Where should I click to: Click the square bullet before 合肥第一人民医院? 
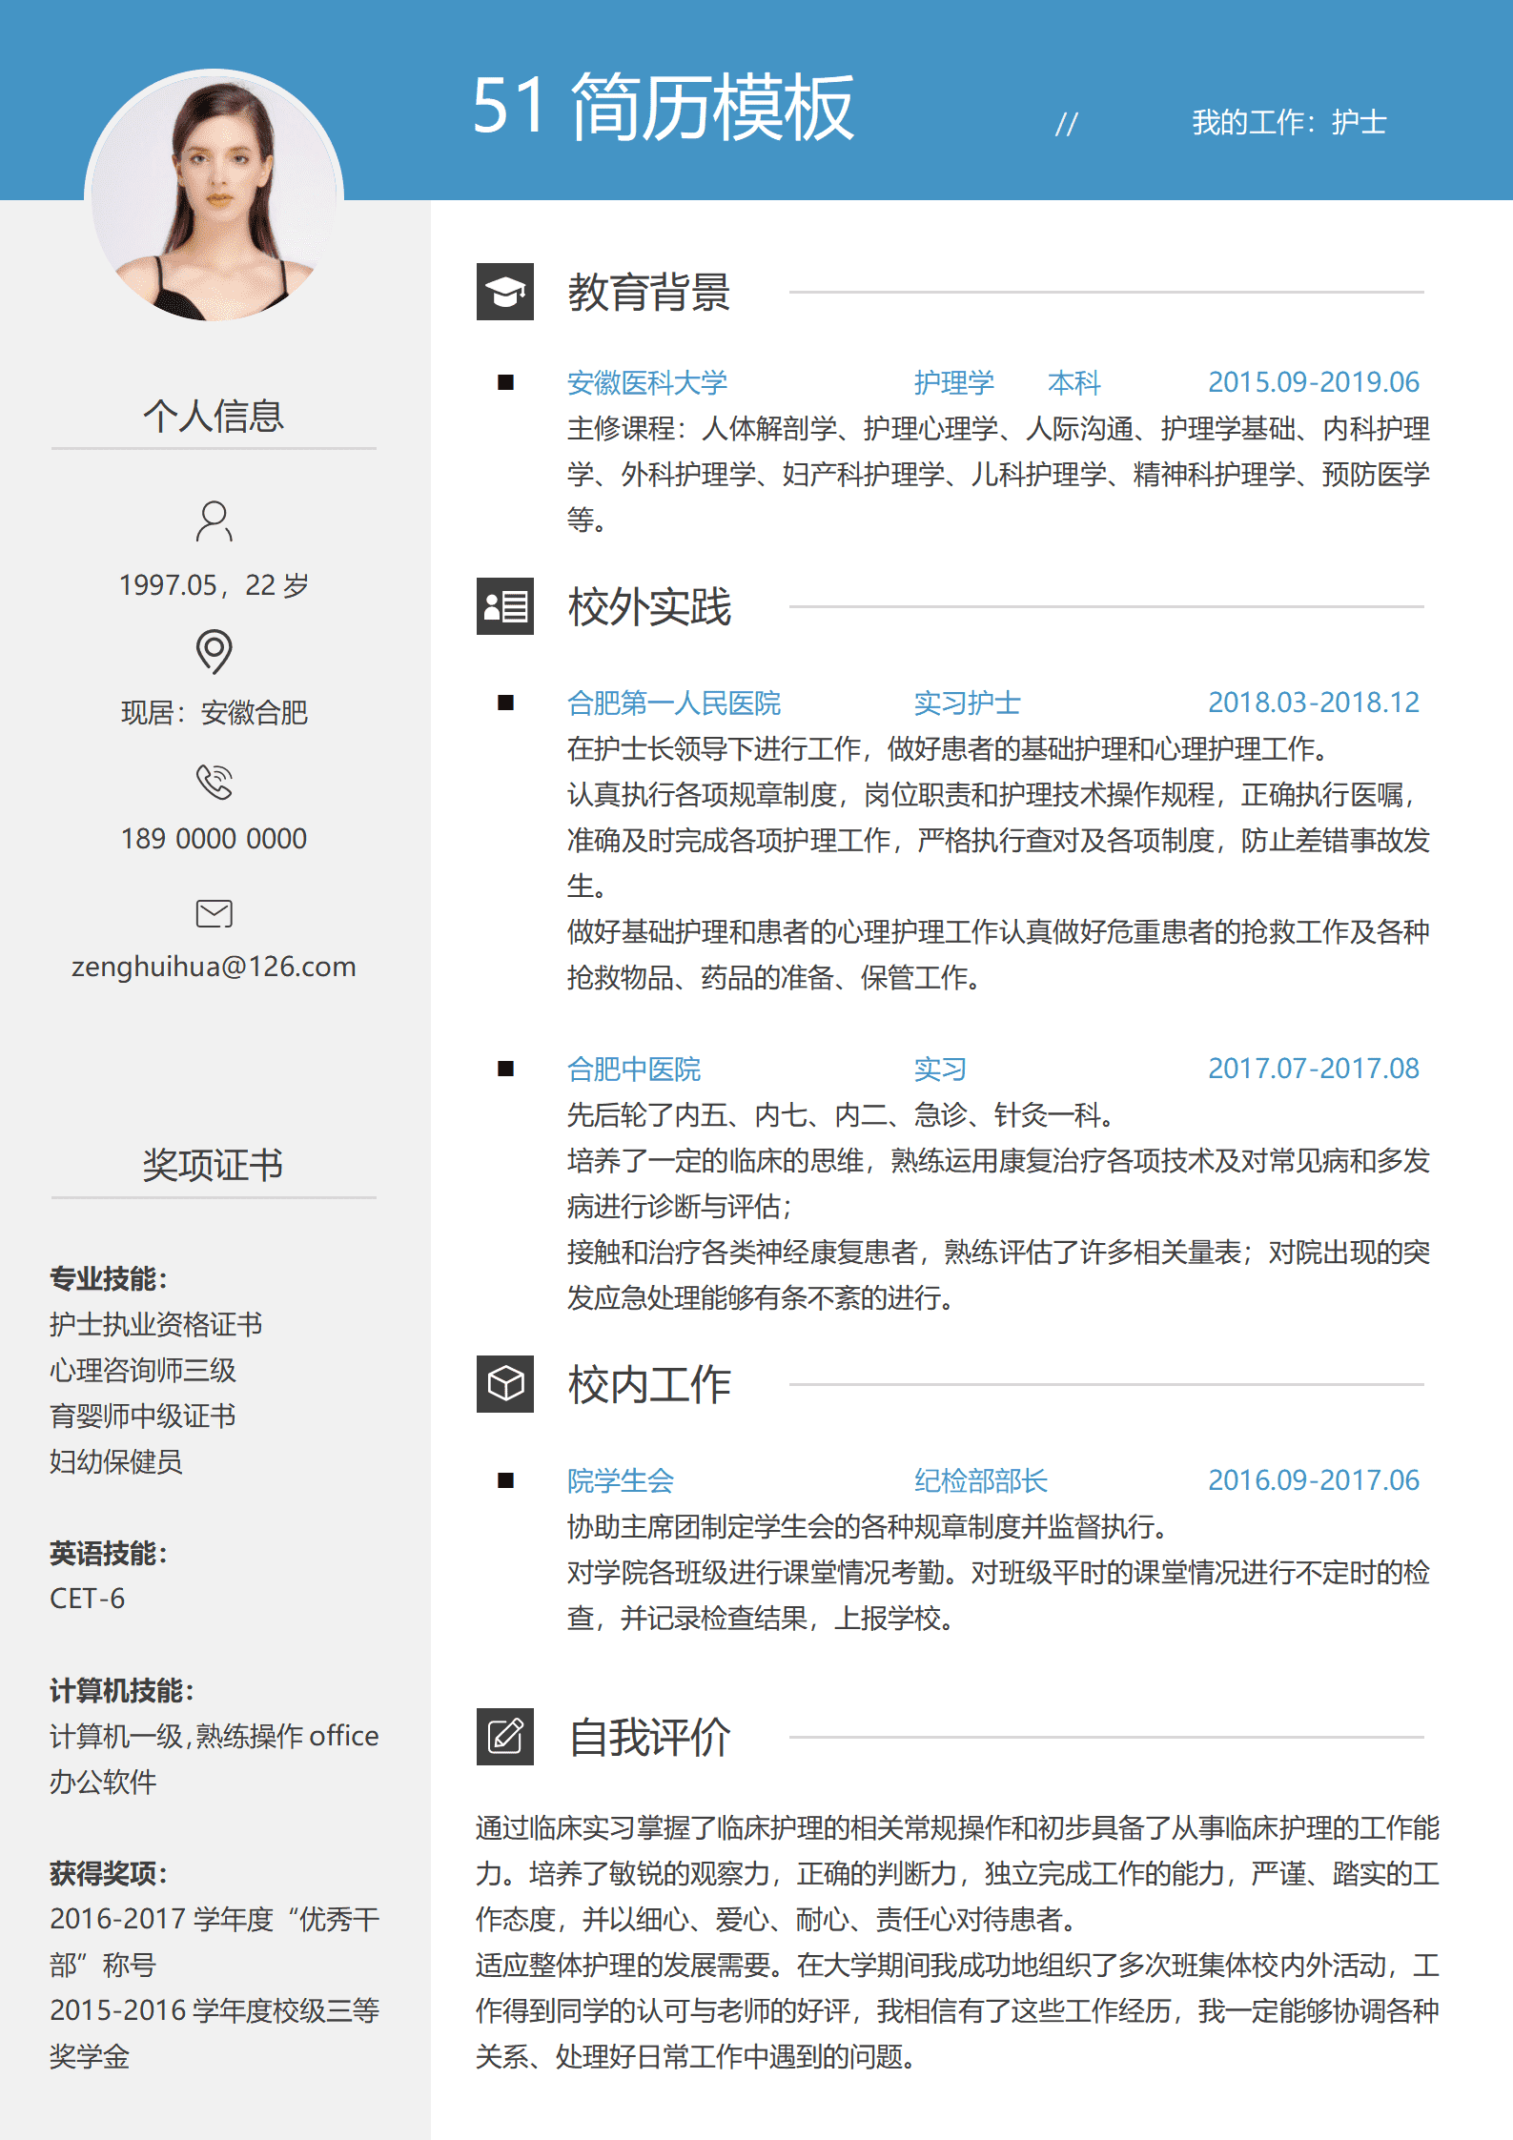click(505, 703)
